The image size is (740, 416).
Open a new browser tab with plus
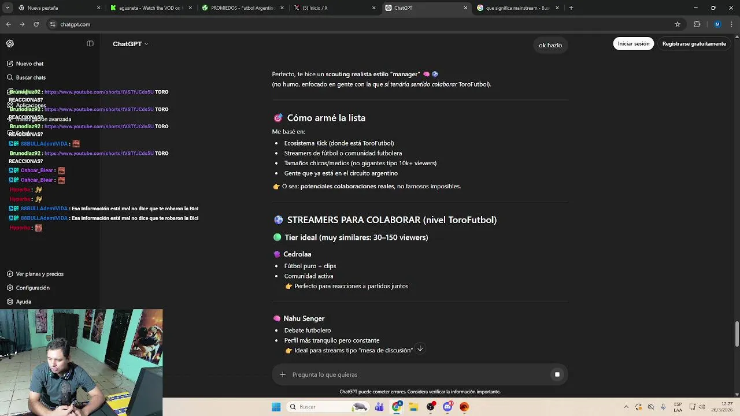571,8
